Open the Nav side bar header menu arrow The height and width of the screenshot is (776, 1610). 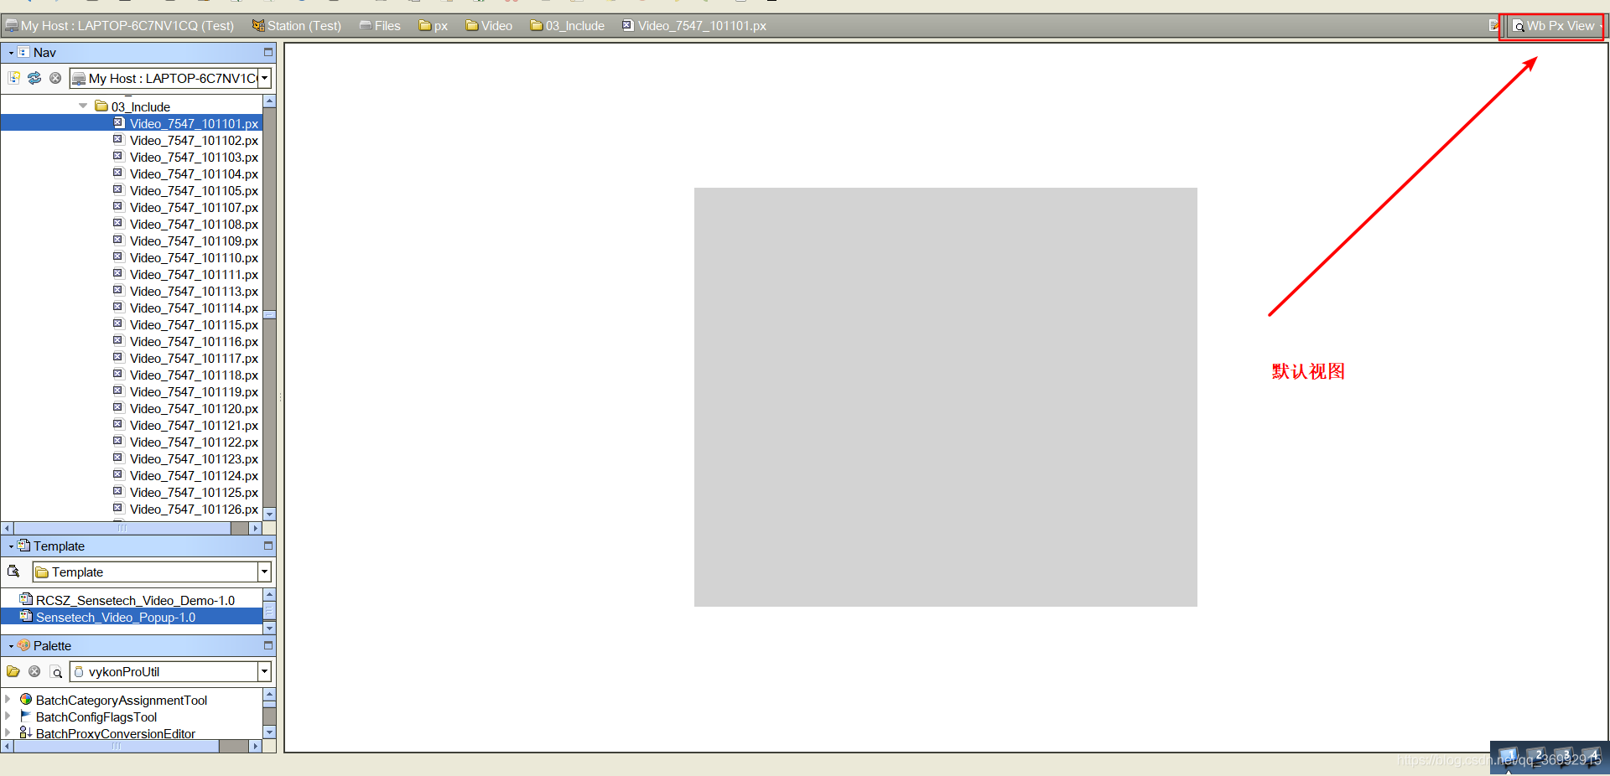(x=11, y=53)
